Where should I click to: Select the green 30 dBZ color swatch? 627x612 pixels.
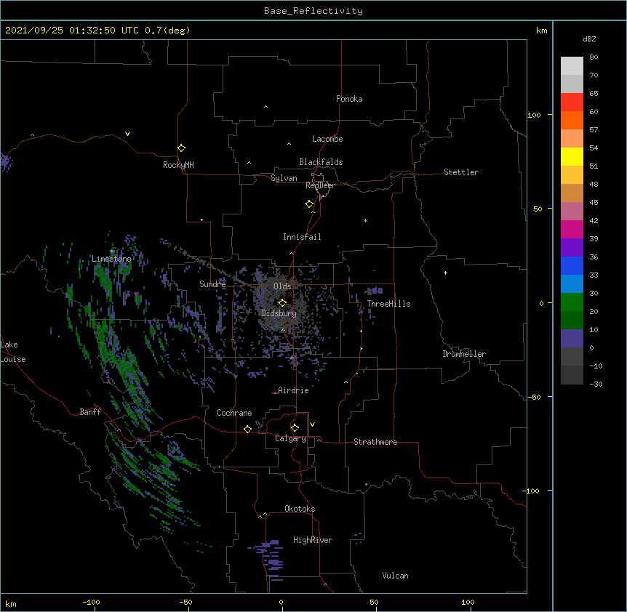[x=572, y=302]
